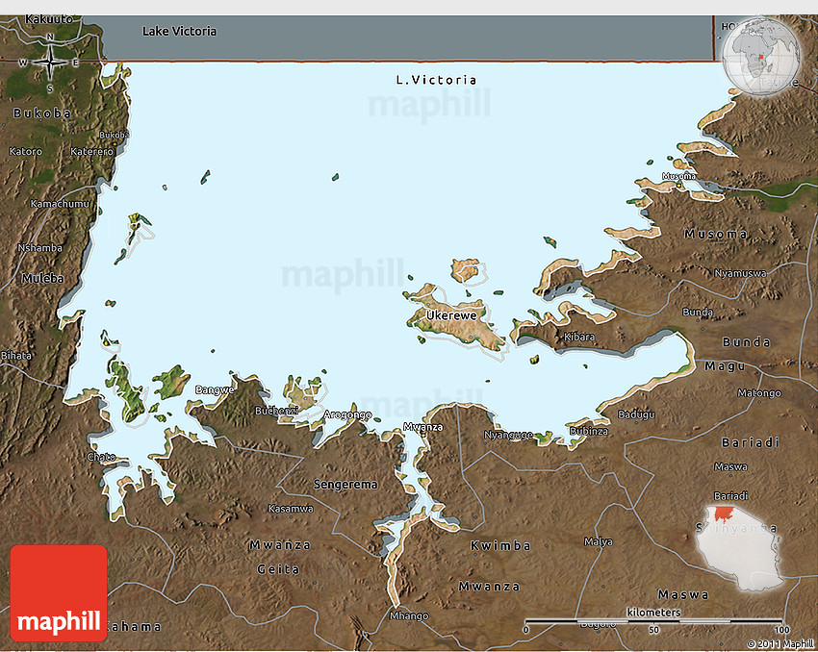Image resolution: width=818 pixels, height=652 pixels.
Task: Click the L.Victoria water label
Action: coord(436,80)
